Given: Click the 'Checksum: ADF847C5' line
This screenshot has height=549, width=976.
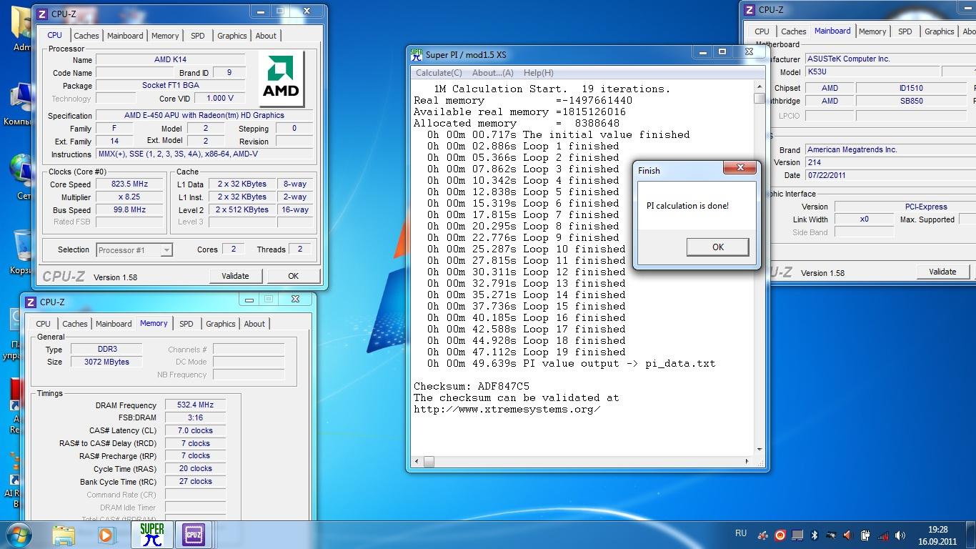Looking at the screenshot, I should click(472, 387).
